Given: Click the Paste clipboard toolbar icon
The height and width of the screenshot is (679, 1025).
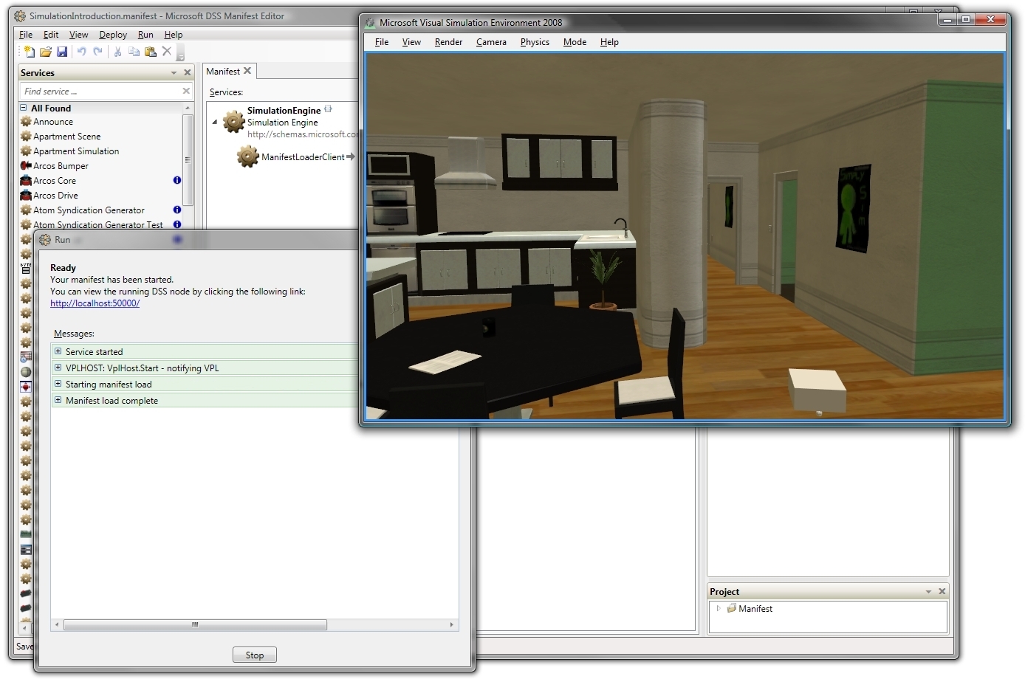Looking at the screenshot, I should tap(151, 52).
